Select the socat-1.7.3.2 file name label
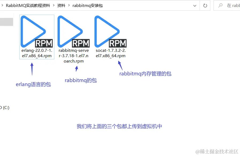The width and height of the screenshot is (240, 156). tap(110, 53)
